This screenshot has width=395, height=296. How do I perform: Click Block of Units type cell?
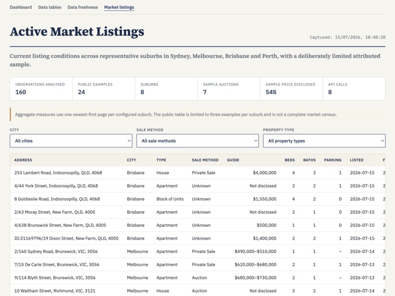(x=170, y=199)
